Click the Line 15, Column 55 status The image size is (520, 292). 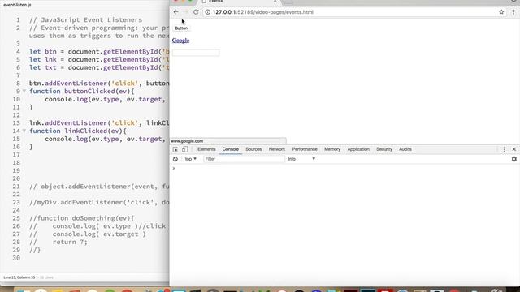(x=19, y=277)
